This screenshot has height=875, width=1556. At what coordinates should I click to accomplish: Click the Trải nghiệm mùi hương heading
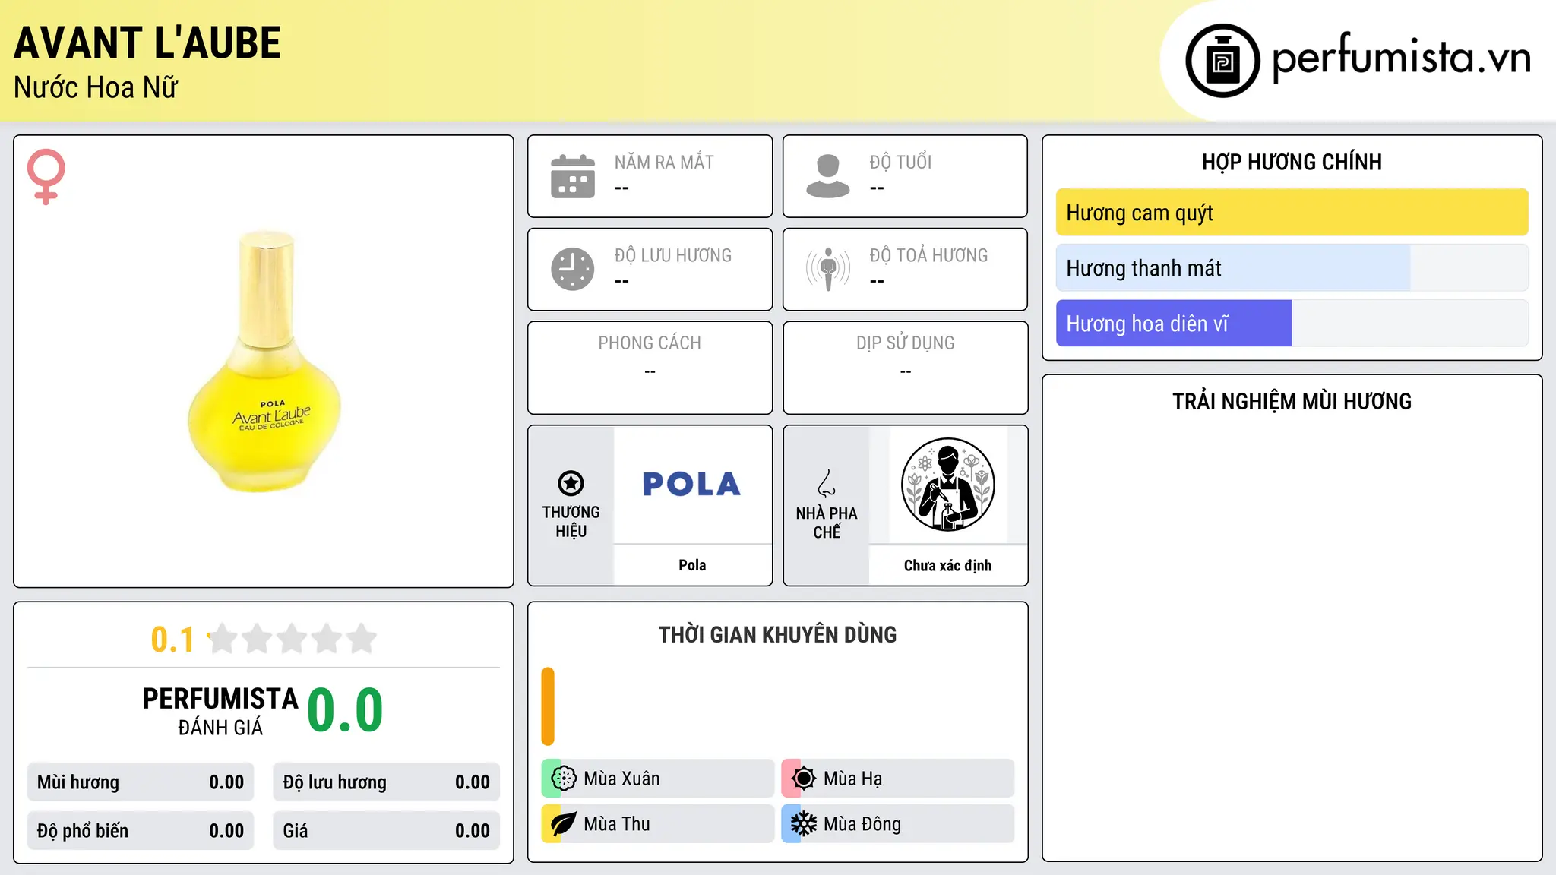click(x=1292, y=401)
